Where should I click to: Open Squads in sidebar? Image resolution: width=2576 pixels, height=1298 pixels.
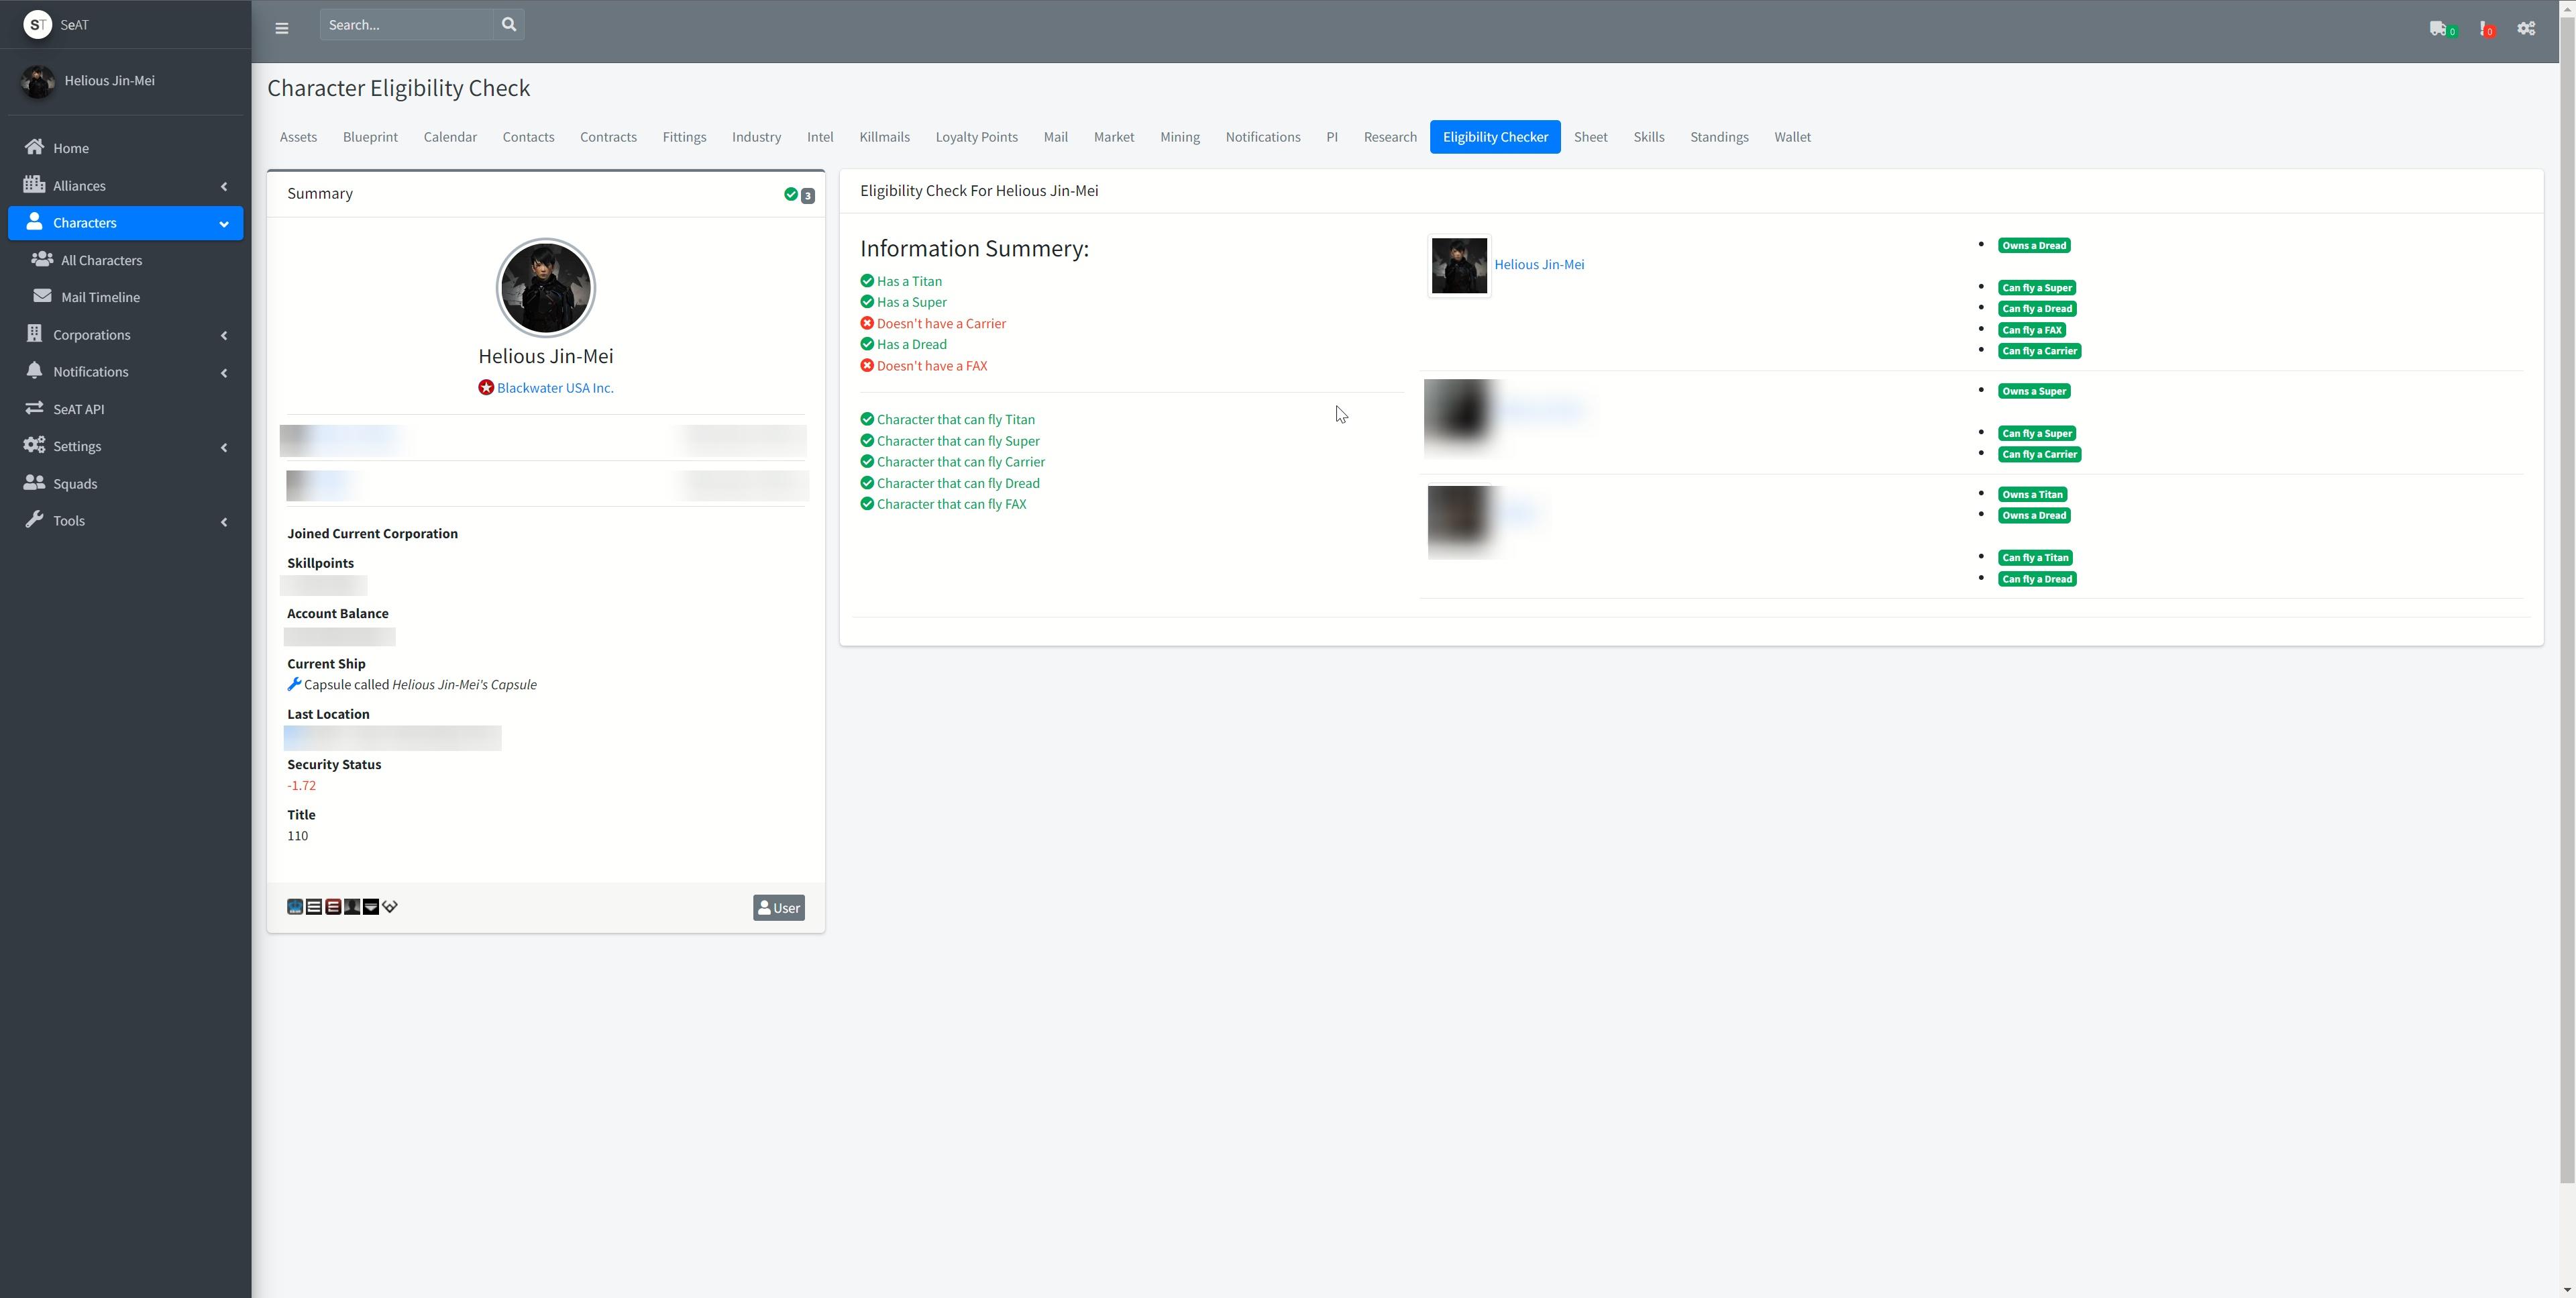[x=75, y=483]
